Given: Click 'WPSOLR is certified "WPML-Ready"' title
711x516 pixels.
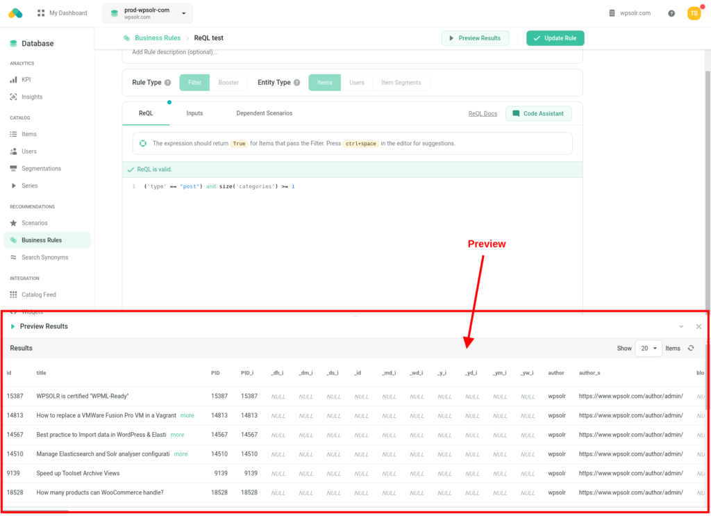Looking at the screenshot, I should [83, 397].
